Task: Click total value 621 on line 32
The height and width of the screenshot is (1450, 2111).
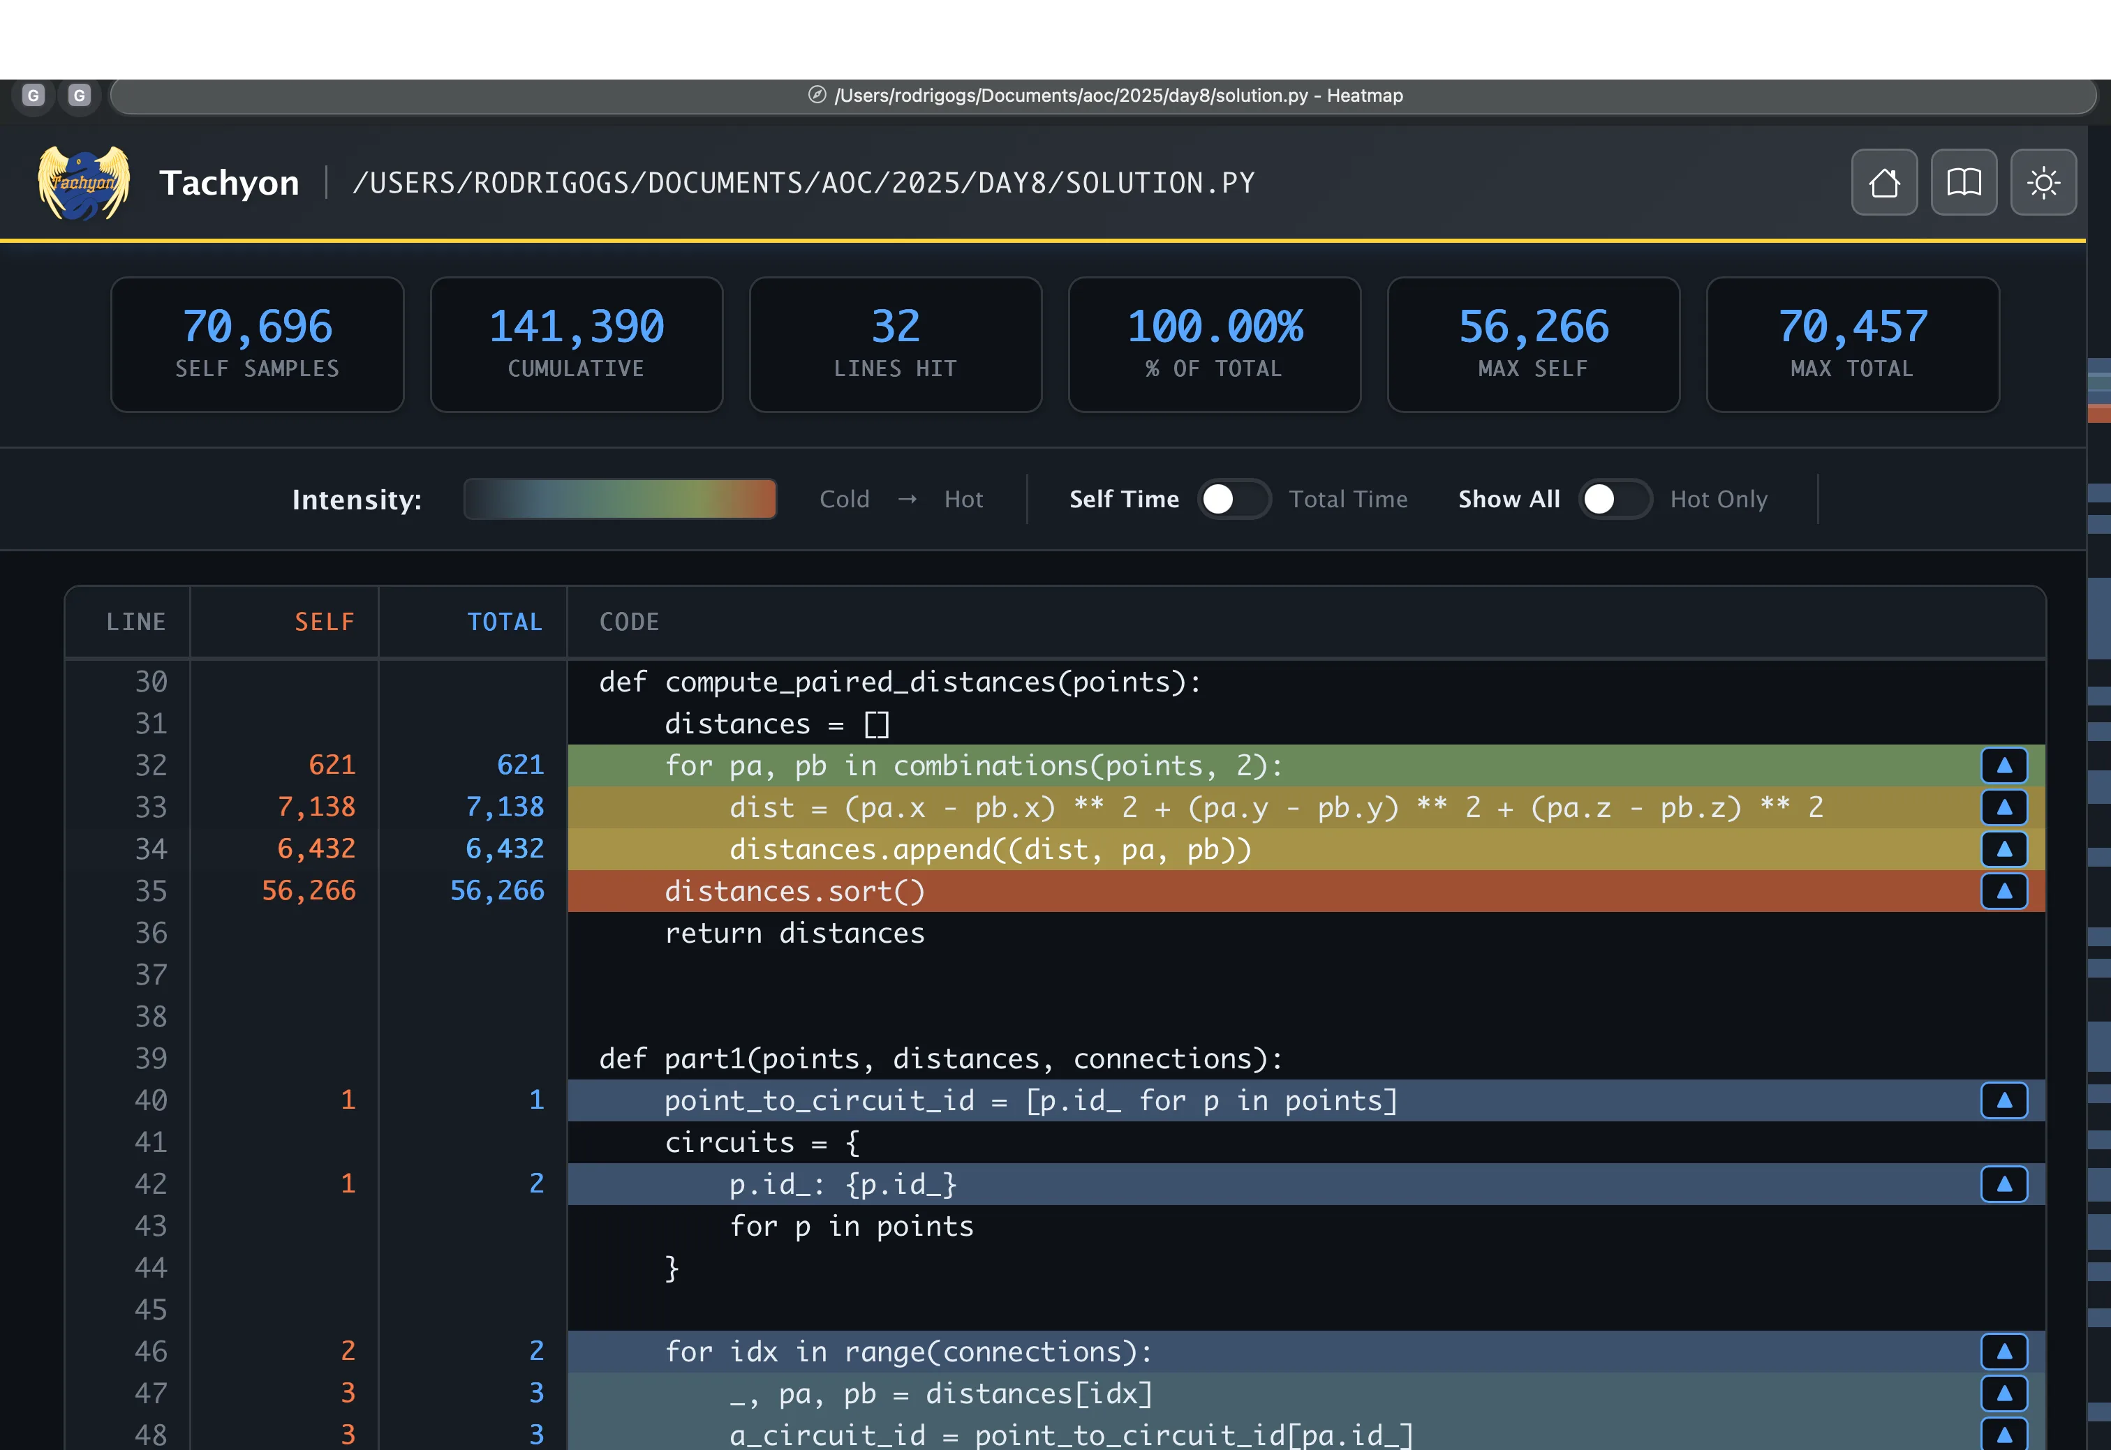Action: point(520,765)
